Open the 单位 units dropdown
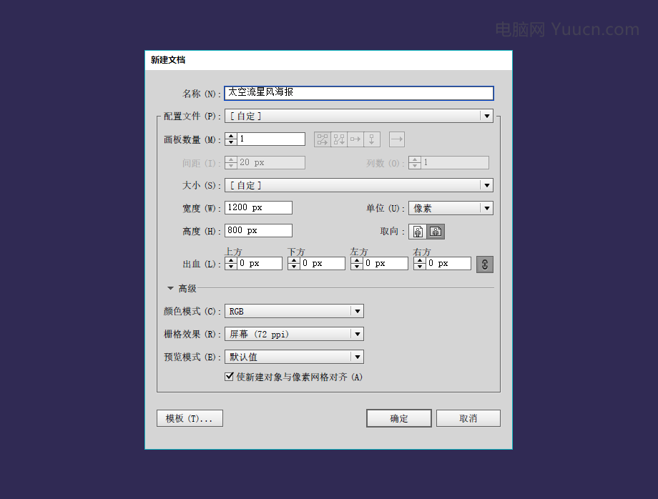 tap(451, 208)
